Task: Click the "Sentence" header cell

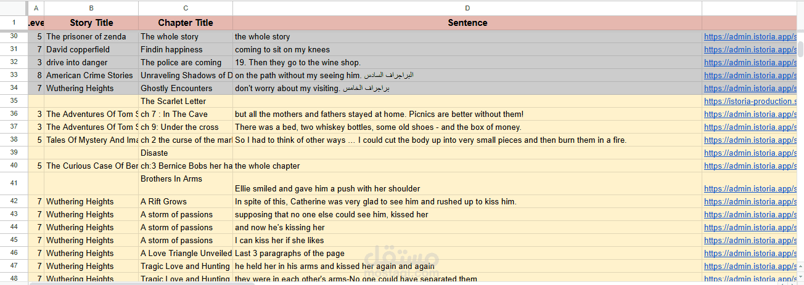Action: tap(467, 23)
